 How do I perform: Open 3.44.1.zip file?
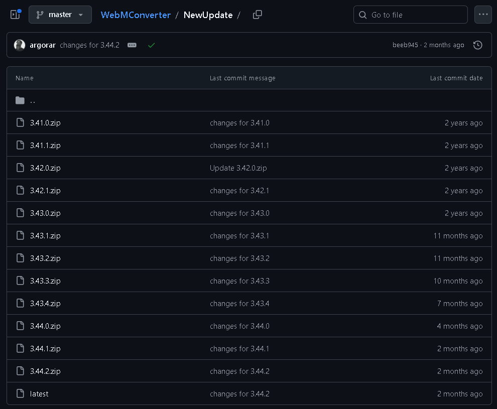point(45,348)
